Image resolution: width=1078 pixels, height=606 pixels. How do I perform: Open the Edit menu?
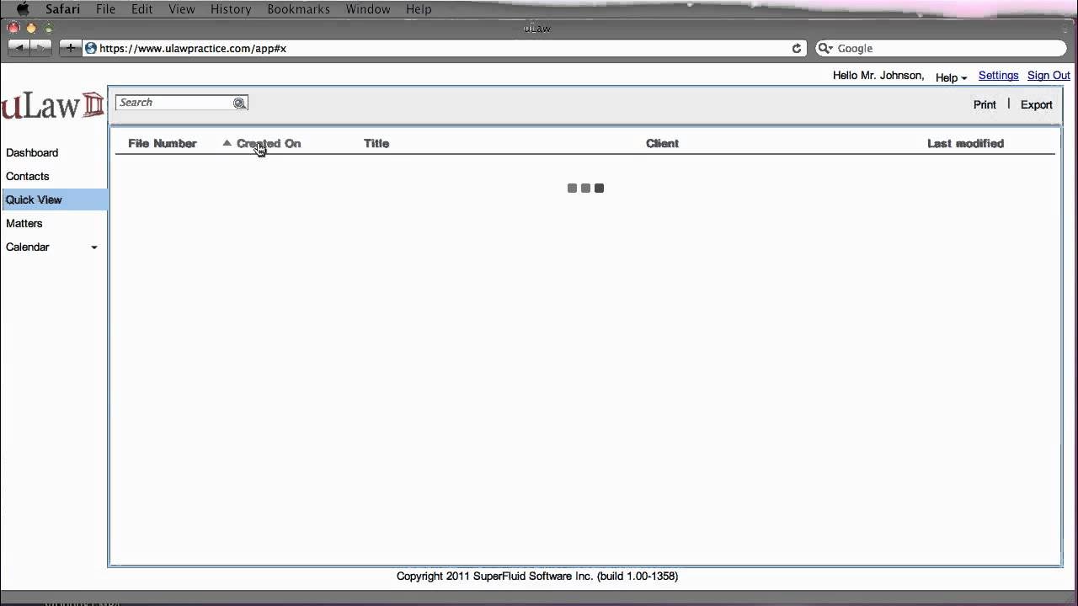click(141, 9)
